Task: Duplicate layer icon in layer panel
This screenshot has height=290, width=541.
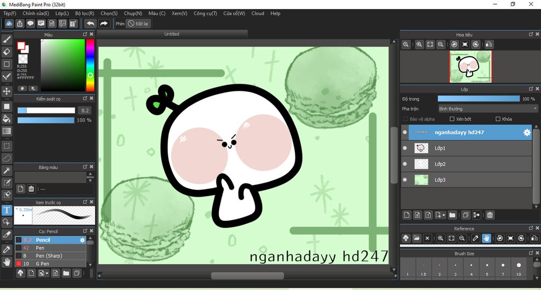Action: (465, 215)
